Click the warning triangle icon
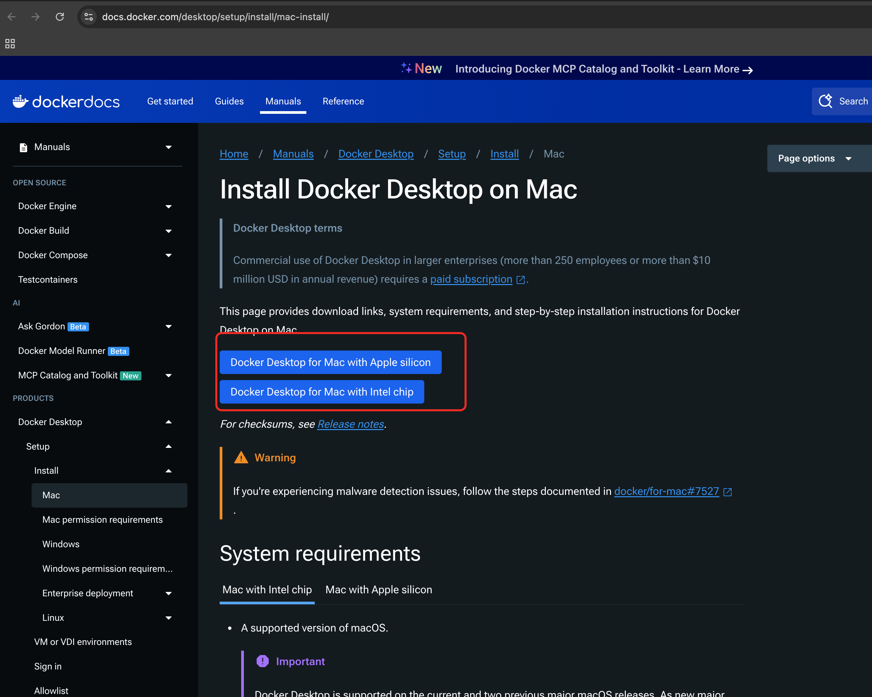 [x=241, y=457]
